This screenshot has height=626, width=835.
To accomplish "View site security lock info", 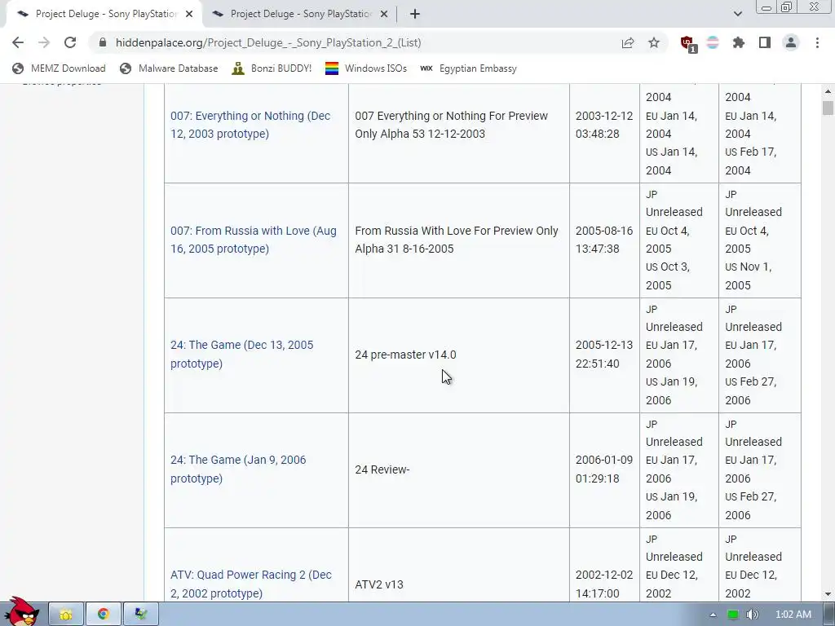I will pyautogui.click(x=103, y=42).
